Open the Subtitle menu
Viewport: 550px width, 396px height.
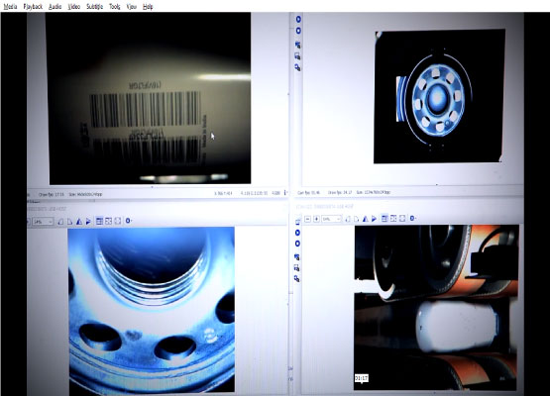click(x=95, y=6)
